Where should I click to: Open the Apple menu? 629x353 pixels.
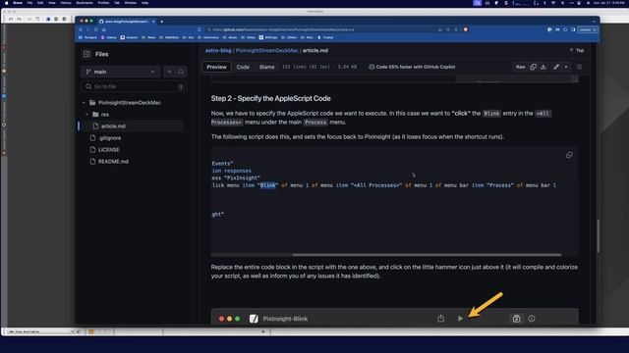[x=7, y=3]
